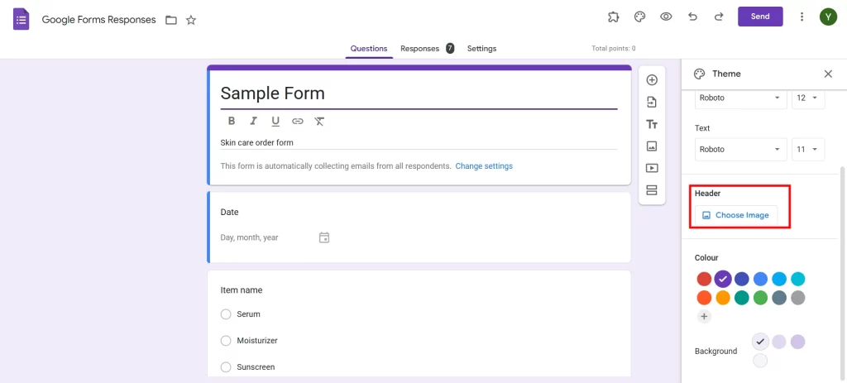Screen dimensions: 847x383
Task: Select the Serum option
Action: 226,314
